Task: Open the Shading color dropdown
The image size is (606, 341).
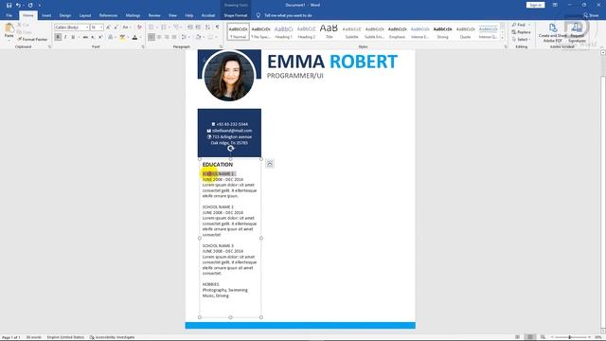Action: [203, 37]
